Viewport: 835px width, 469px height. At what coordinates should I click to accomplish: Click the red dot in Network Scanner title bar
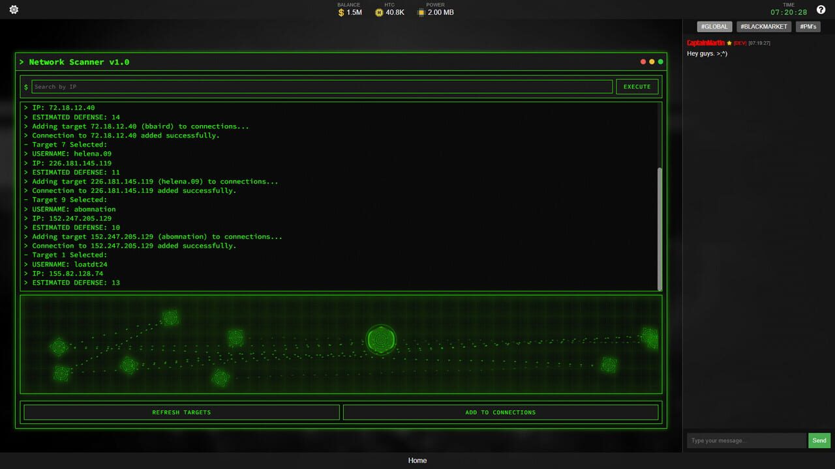point(643,62)
